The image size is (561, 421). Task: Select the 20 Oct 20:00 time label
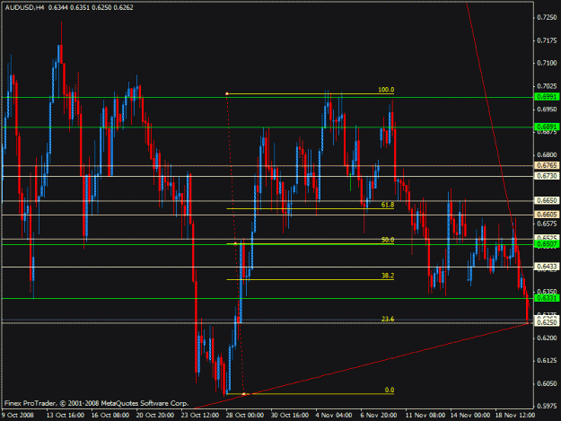click(x=155, y=416)
